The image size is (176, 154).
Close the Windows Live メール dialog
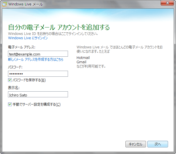(167, 3)
